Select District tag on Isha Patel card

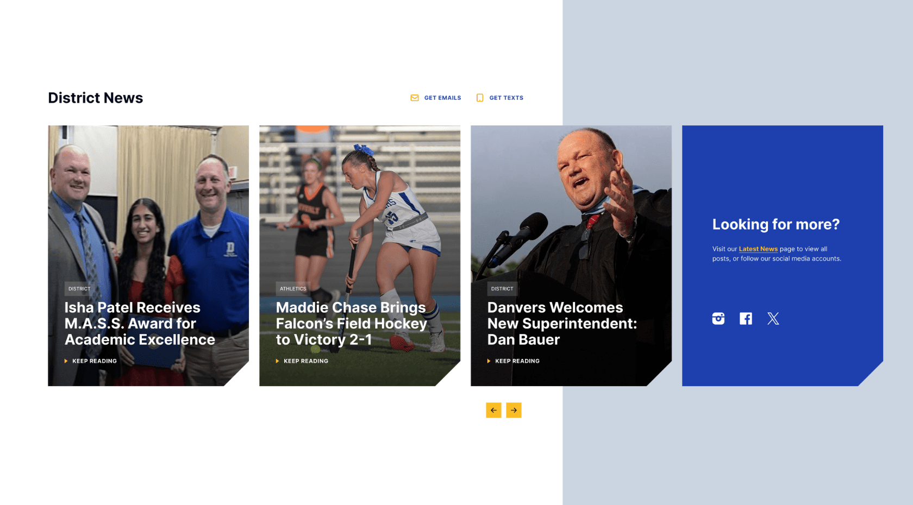tap(79, 289)
